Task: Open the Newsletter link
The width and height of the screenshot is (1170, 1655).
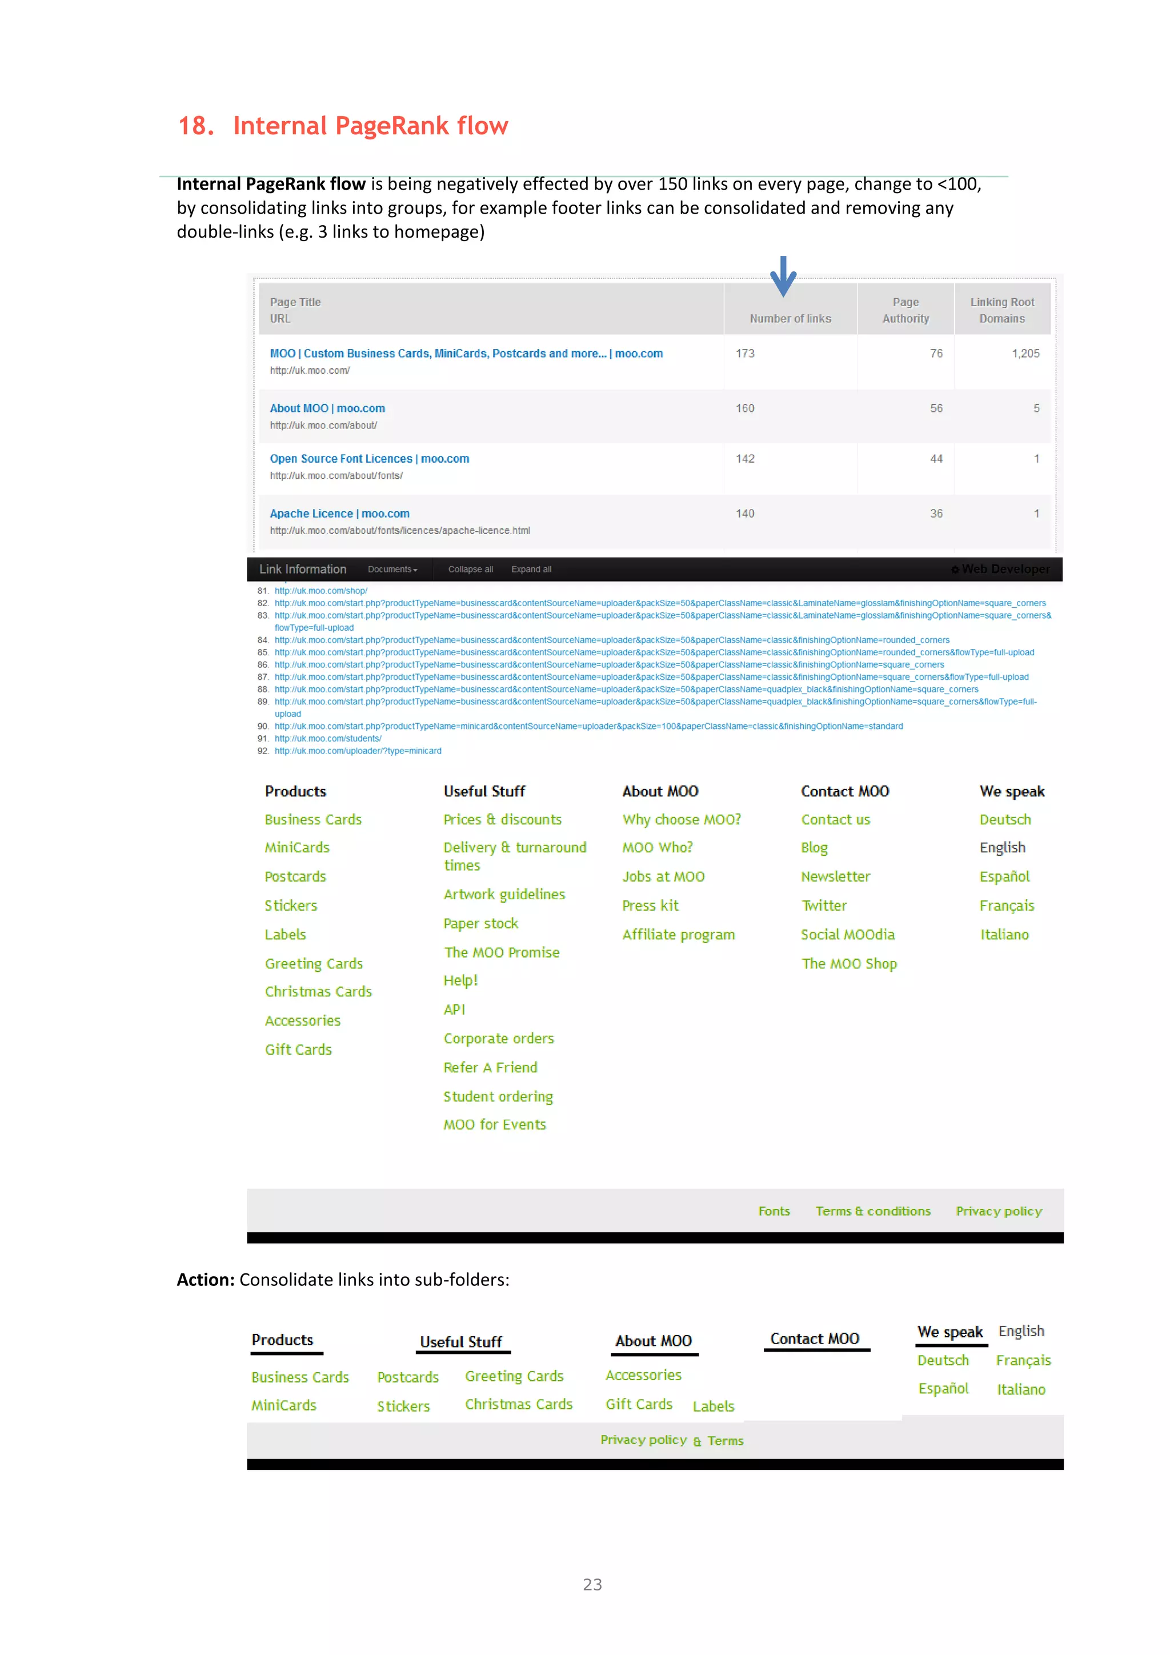Action: click(835, 876)
